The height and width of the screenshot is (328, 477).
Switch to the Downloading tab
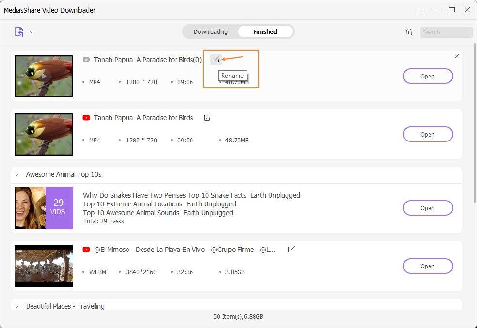(x=210, y=32)
